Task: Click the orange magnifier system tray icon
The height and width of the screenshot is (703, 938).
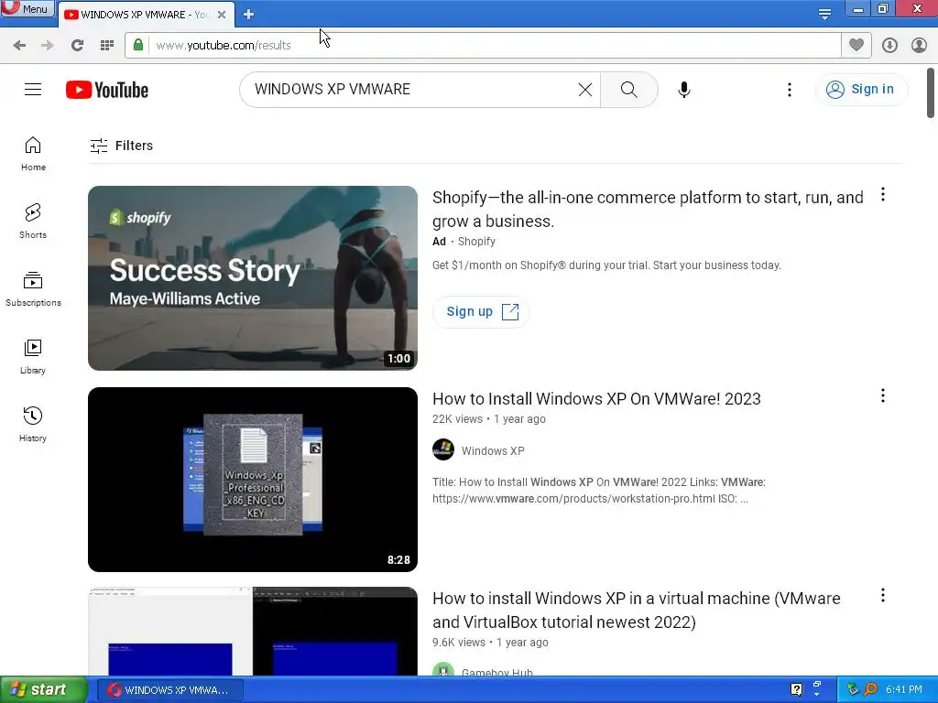Action: (871, 690)
